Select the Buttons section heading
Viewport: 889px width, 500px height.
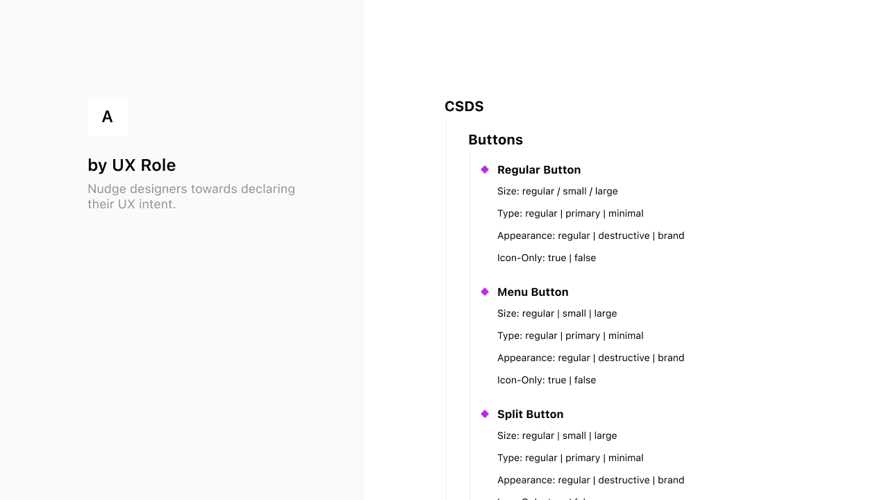(x=495, y=140)
